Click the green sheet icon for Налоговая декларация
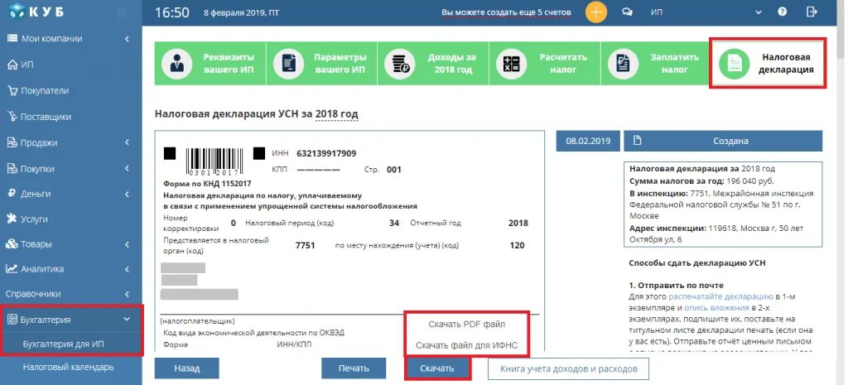 [735, 64]
